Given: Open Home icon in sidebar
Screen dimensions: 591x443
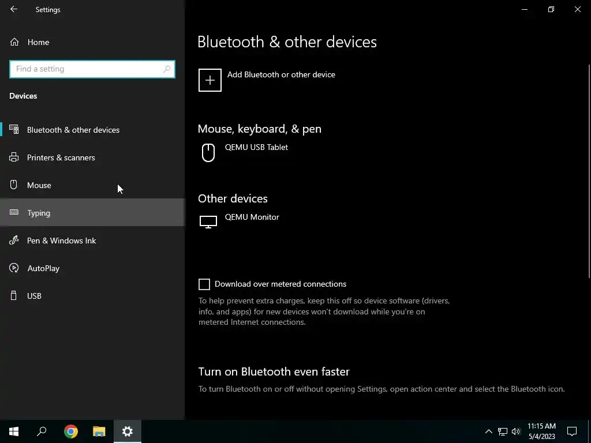Looking at the screenshot, I should [x=14, y=42].
